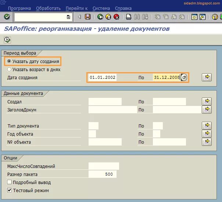
Task: Select 'Указать возраст в днях' radio button
Action: pos(9,69)
